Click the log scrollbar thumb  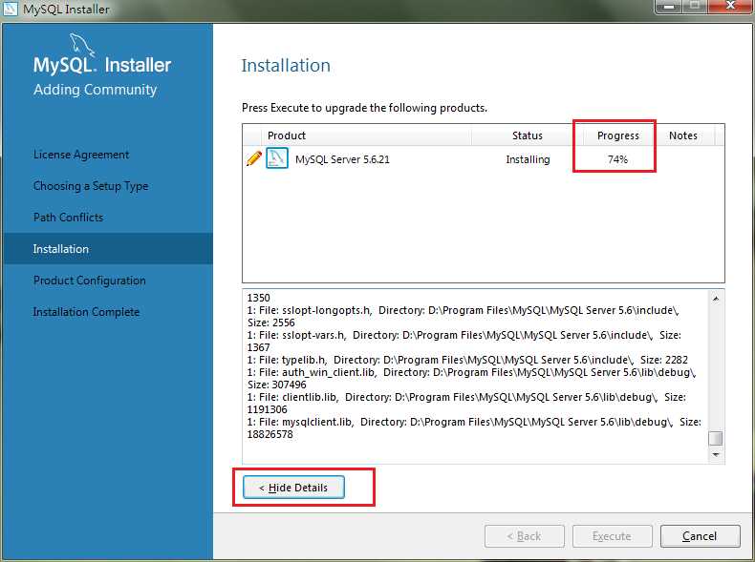[x=716, y=439]
